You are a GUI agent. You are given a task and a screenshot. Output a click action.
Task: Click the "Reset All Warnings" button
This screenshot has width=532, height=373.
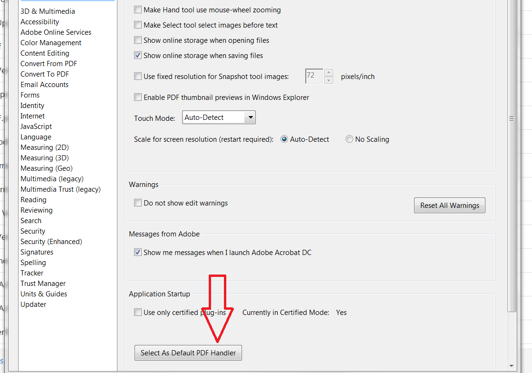449,205
